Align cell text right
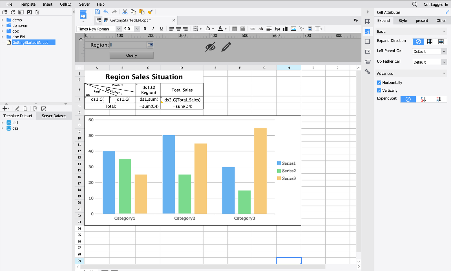Screen dimensions: 451x271 coord(185,29)
